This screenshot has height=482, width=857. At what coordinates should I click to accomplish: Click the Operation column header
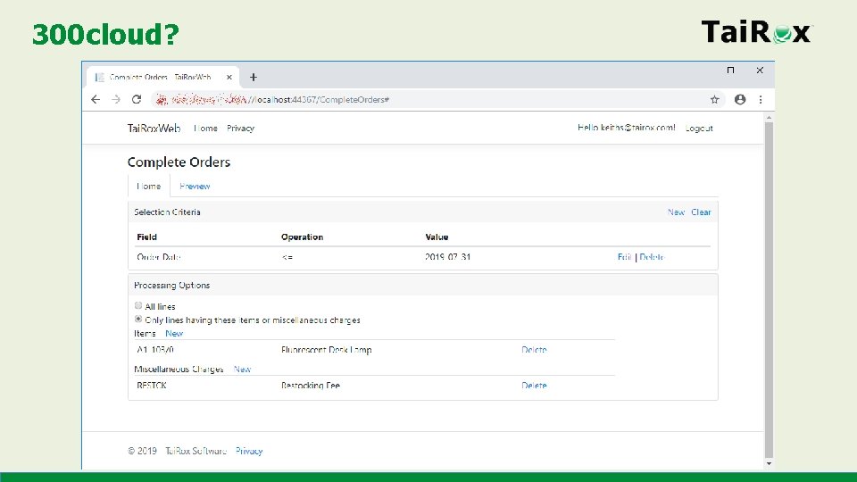(303, 237)
